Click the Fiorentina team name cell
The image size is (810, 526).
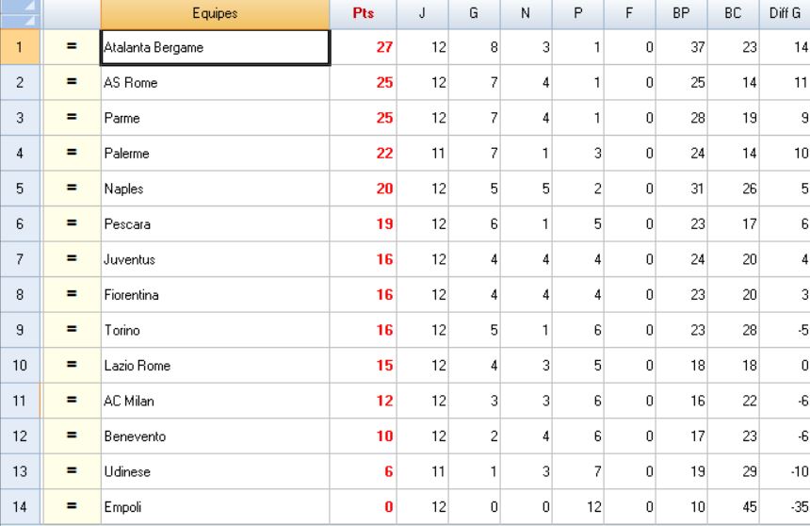click(215, 294)
